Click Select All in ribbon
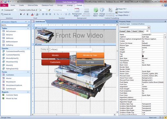 point(6,14)
